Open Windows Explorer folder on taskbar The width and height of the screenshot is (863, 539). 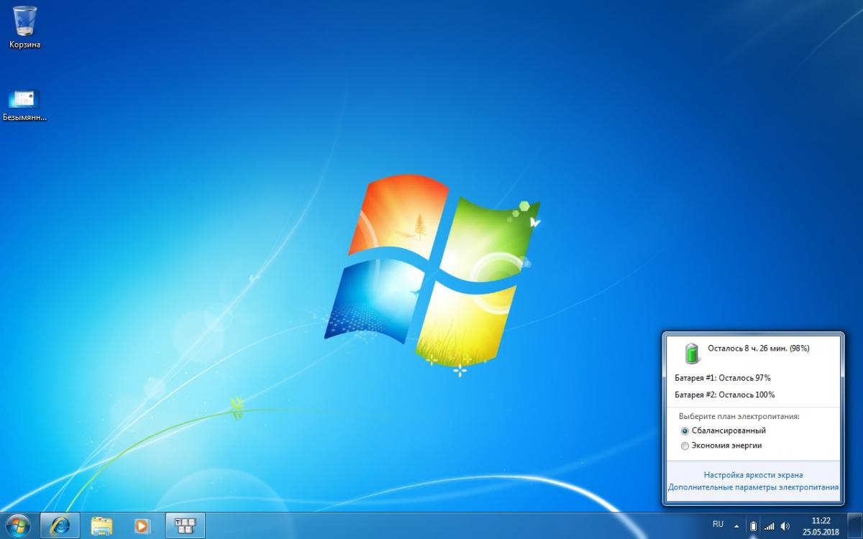pos(101,526)
